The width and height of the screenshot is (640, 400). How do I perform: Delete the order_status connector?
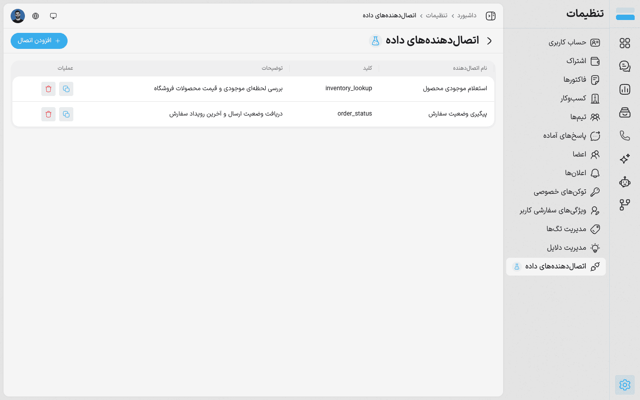pyautogui.click(x=48, y=114)
